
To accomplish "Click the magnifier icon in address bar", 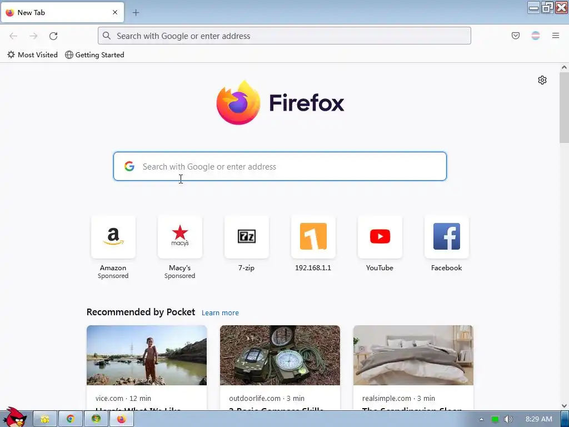I will 106,36.
